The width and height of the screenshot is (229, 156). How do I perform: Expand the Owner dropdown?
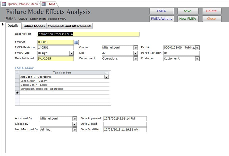pos(135,48)
